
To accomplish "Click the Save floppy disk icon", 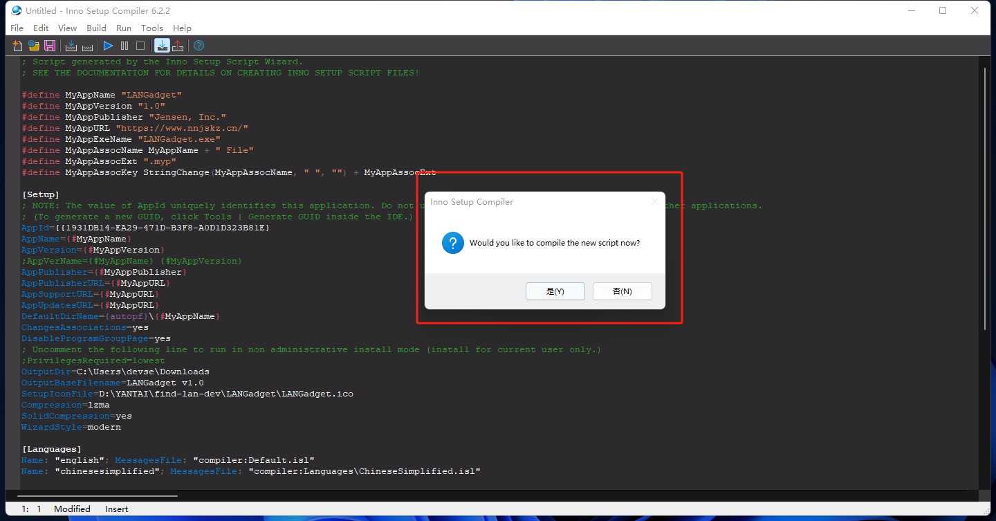I will [x=50, y=46].
